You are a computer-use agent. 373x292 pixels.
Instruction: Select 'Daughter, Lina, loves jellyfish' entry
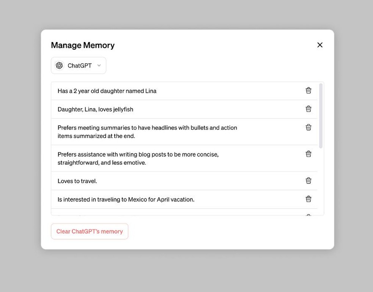pyautogui.click(x=96, y=110)
